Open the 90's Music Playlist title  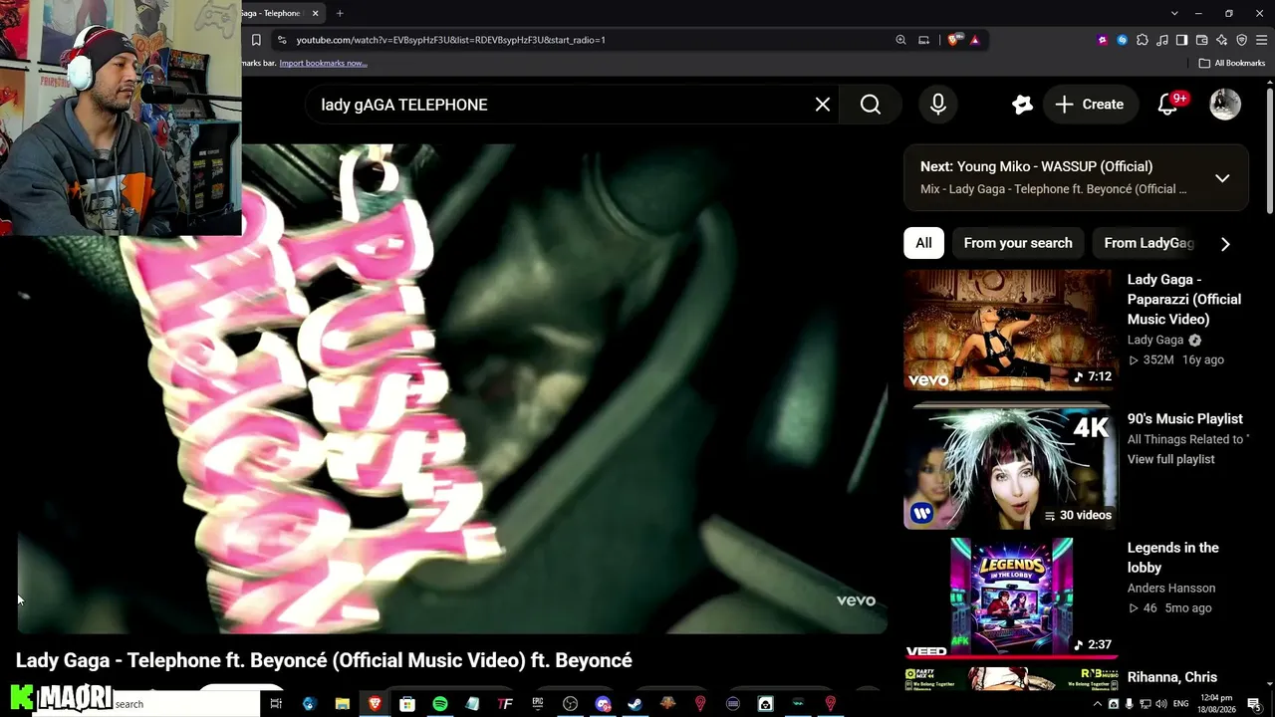[1185, 418]
